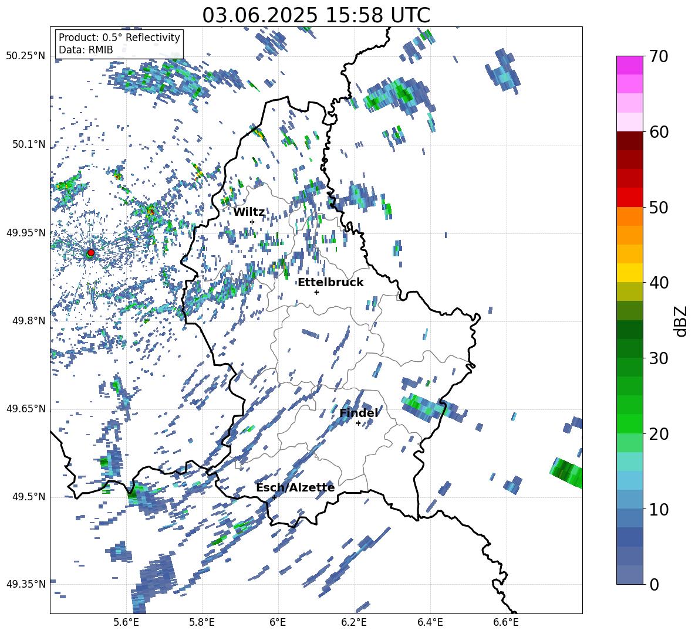Click the yellow swatch at 40 dBZ
Viewport: 695px width, 634px height.
[629, 273]
